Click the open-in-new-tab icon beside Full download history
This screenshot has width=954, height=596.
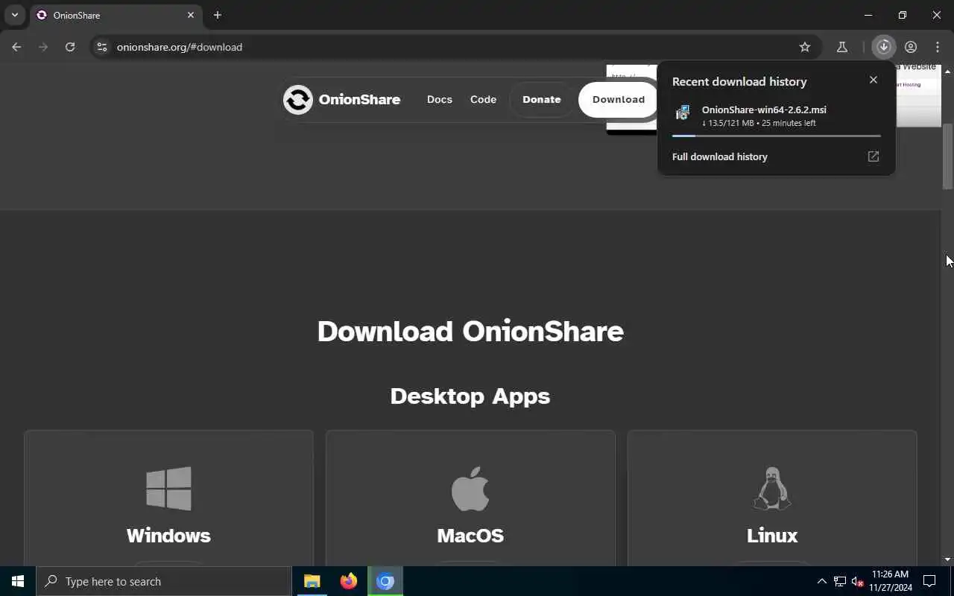[874, 156]
